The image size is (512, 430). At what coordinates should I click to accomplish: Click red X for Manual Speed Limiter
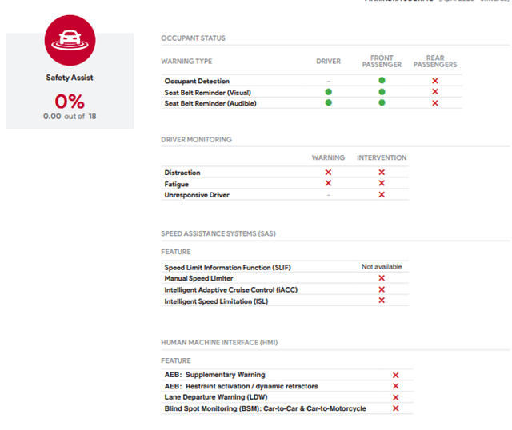click(382, 278)
